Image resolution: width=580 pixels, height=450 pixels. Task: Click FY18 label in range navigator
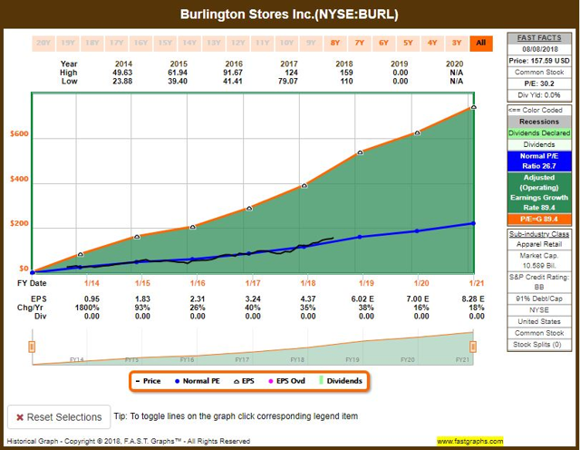coord(297,359)
